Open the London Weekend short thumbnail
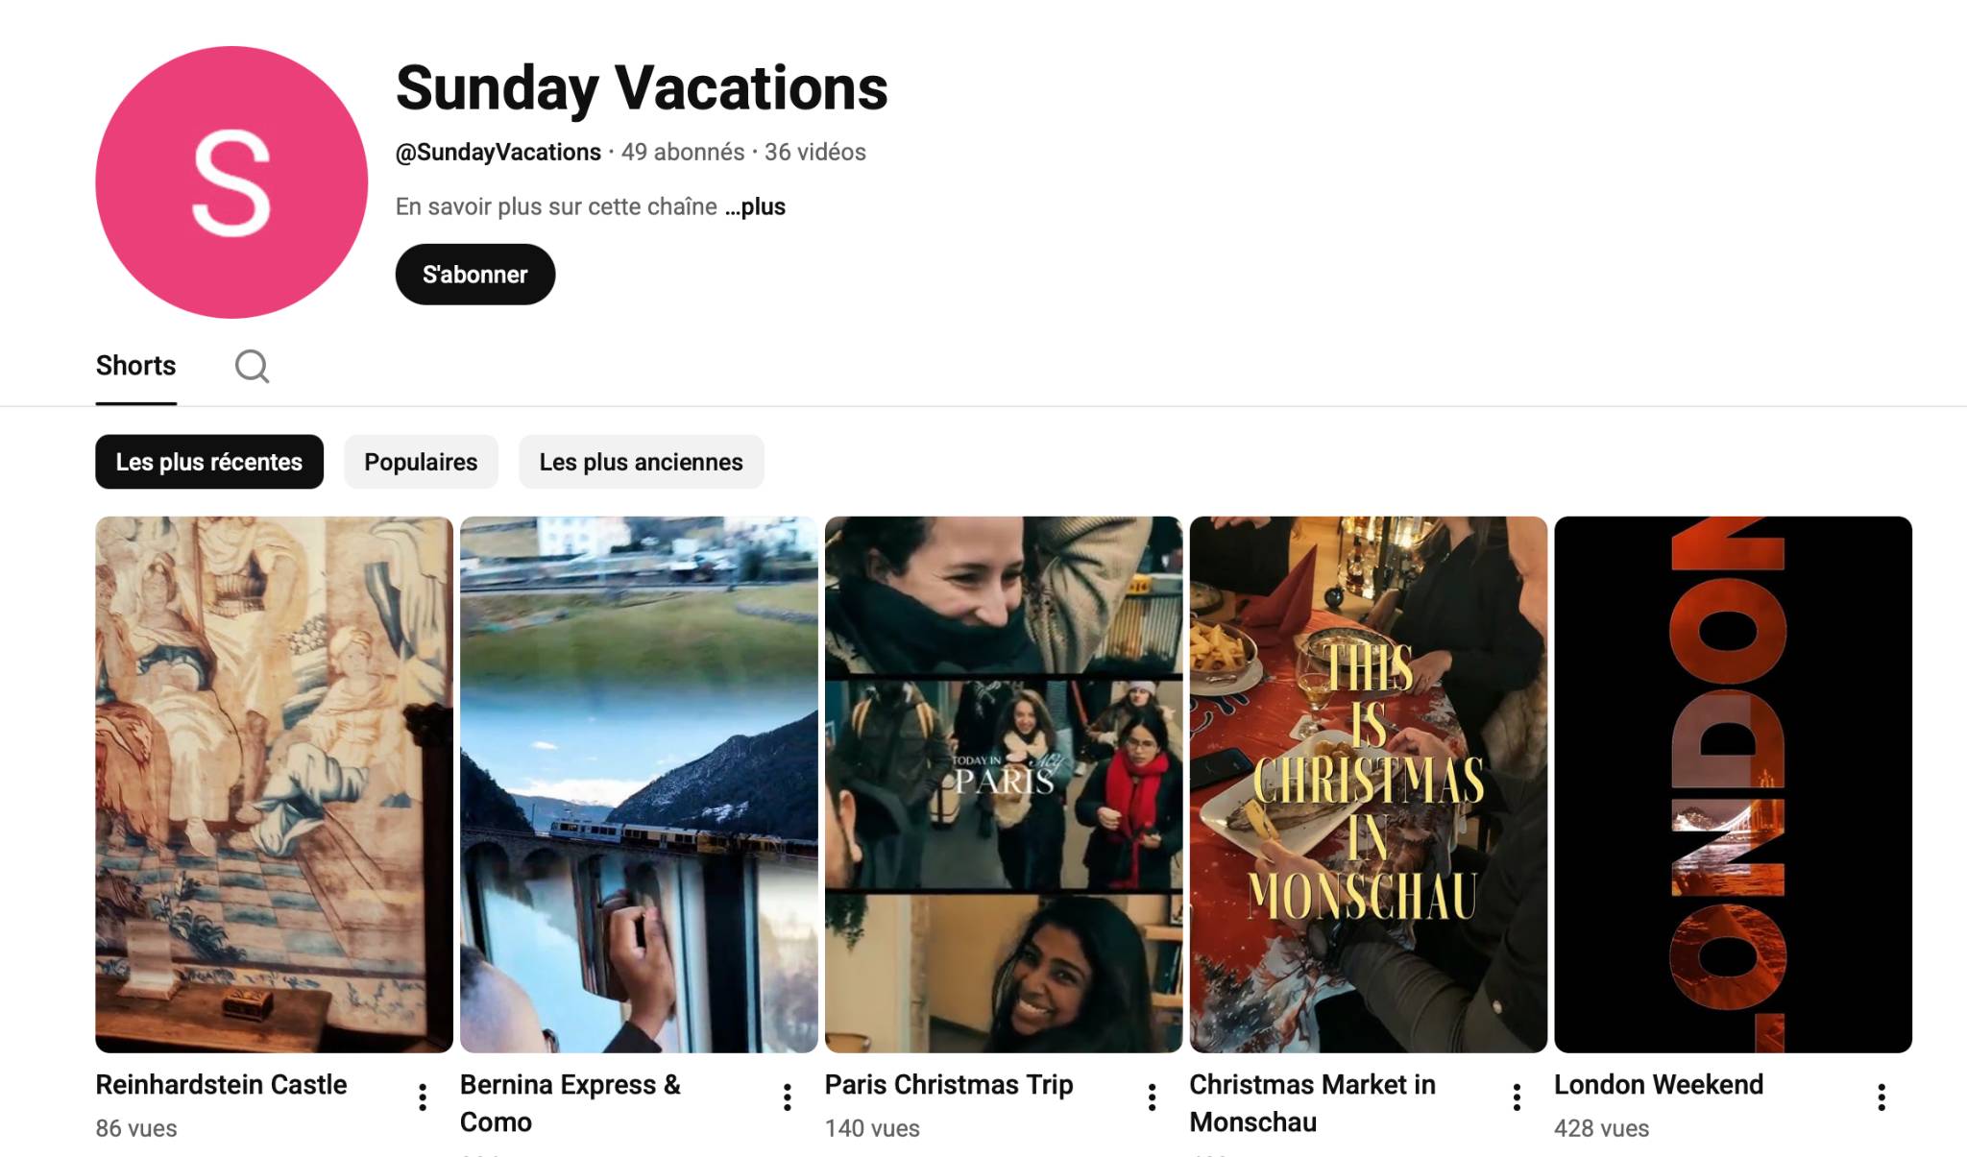This screenshot has width=1967, height=1157. coord(1733,783)
